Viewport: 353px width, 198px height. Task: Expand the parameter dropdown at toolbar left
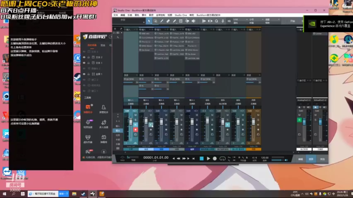coord(144,22)
